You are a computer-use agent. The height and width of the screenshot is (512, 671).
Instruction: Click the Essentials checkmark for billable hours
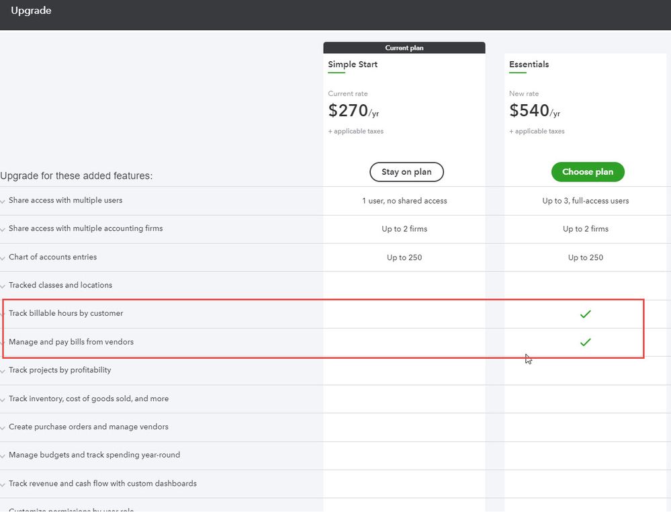585,314
